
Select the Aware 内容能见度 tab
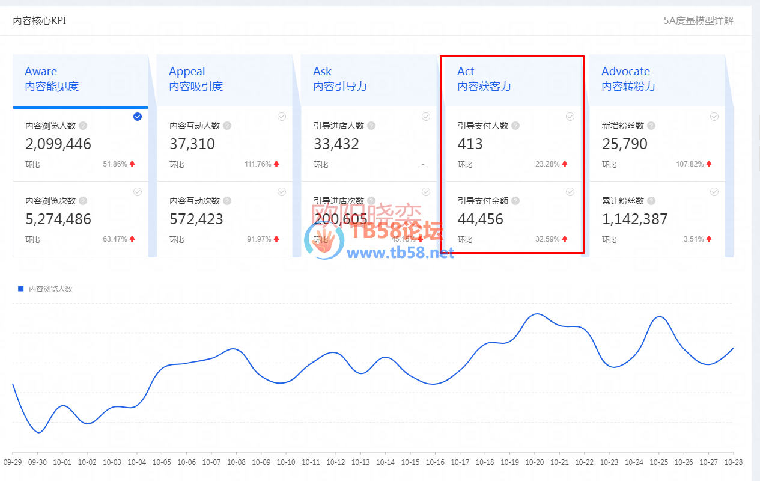click(x=81, y=79)
